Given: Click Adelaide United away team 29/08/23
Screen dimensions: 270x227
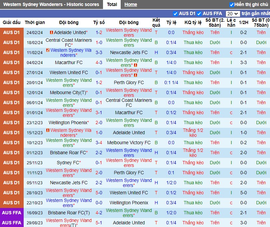Looking at the screenshot, I should pyautogui.click(x=129, y=223).
